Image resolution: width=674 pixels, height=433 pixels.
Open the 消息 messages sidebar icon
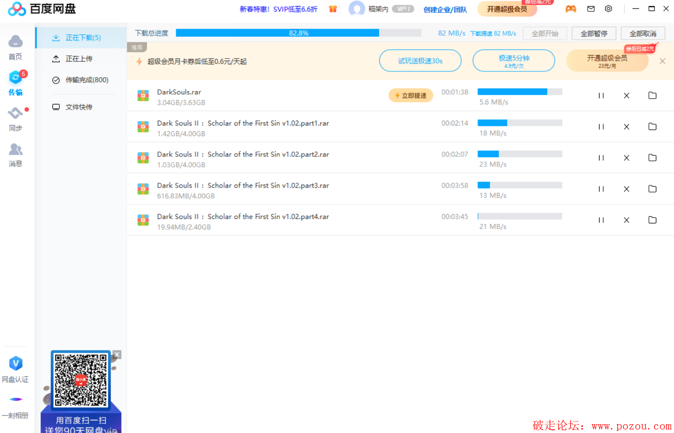coord(15,149)
